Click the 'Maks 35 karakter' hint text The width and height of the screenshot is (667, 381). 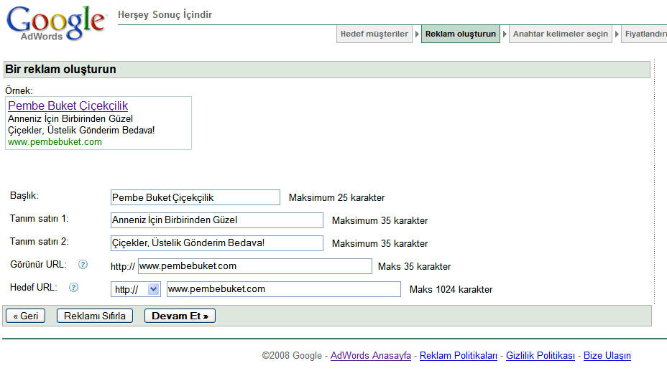[x=414, y=266]
